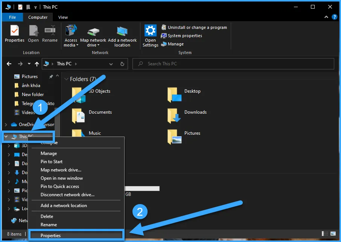341x242 pixels.
Task: Select Properties in the context menu
Action: (x=51, y=236)
